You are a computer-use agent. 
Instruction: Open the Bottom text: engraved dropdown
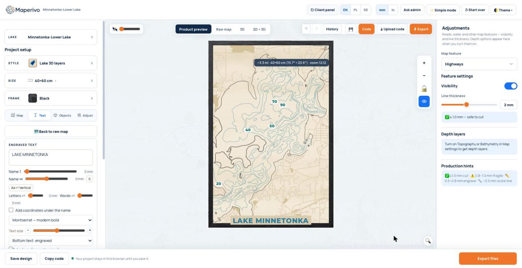[51, 241]
